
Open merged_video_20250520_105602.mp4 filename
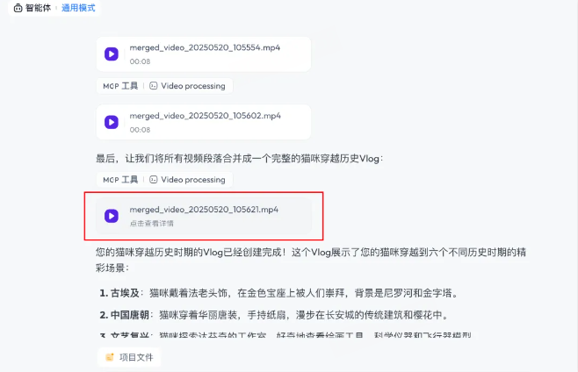205,116
